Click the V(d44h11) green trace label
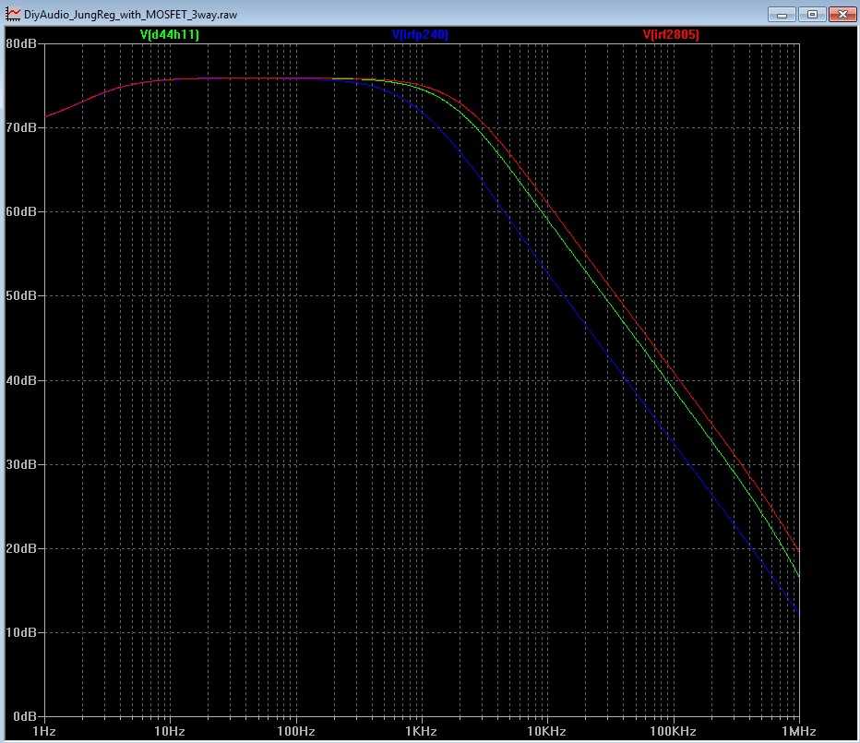Image resolution: width=860 pixels, height=743 pixels. (x=170, y=34)
